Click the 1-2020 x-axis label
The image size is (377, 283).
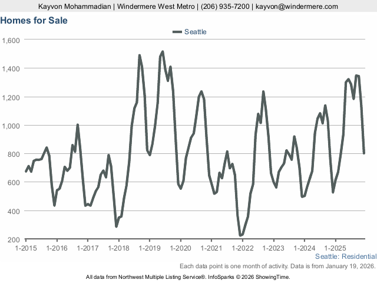[x=180, y=248]
